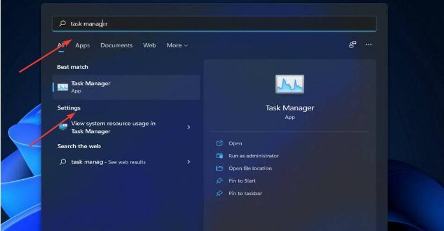Expand the task manag web result chevron
444x231 pixels.
click(x=189, y=162)
